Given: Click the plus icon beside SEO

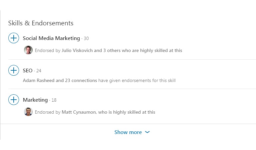Looking at the screenshot, I should click(x=14, y=70).
